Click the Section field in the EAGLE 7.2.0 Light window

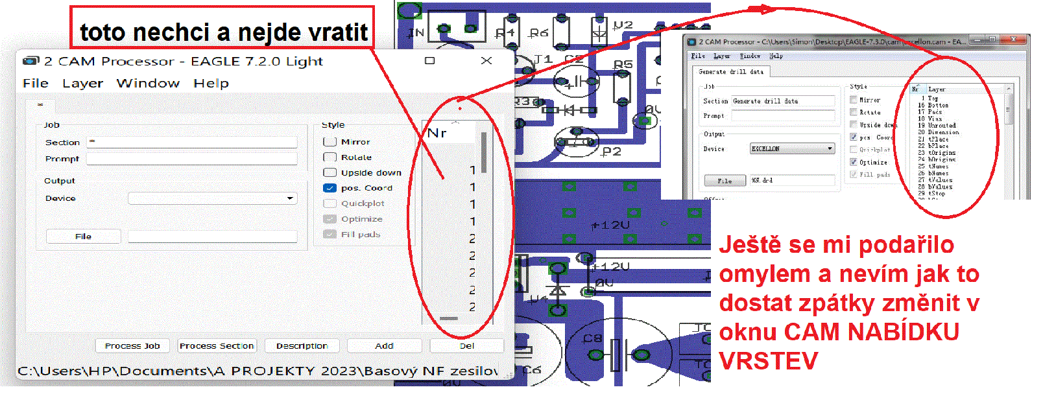coord(192,142)
